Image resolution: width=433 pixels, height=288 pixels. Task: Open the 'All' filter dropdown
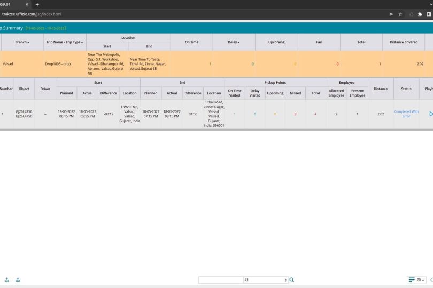[x=265, y=280]
